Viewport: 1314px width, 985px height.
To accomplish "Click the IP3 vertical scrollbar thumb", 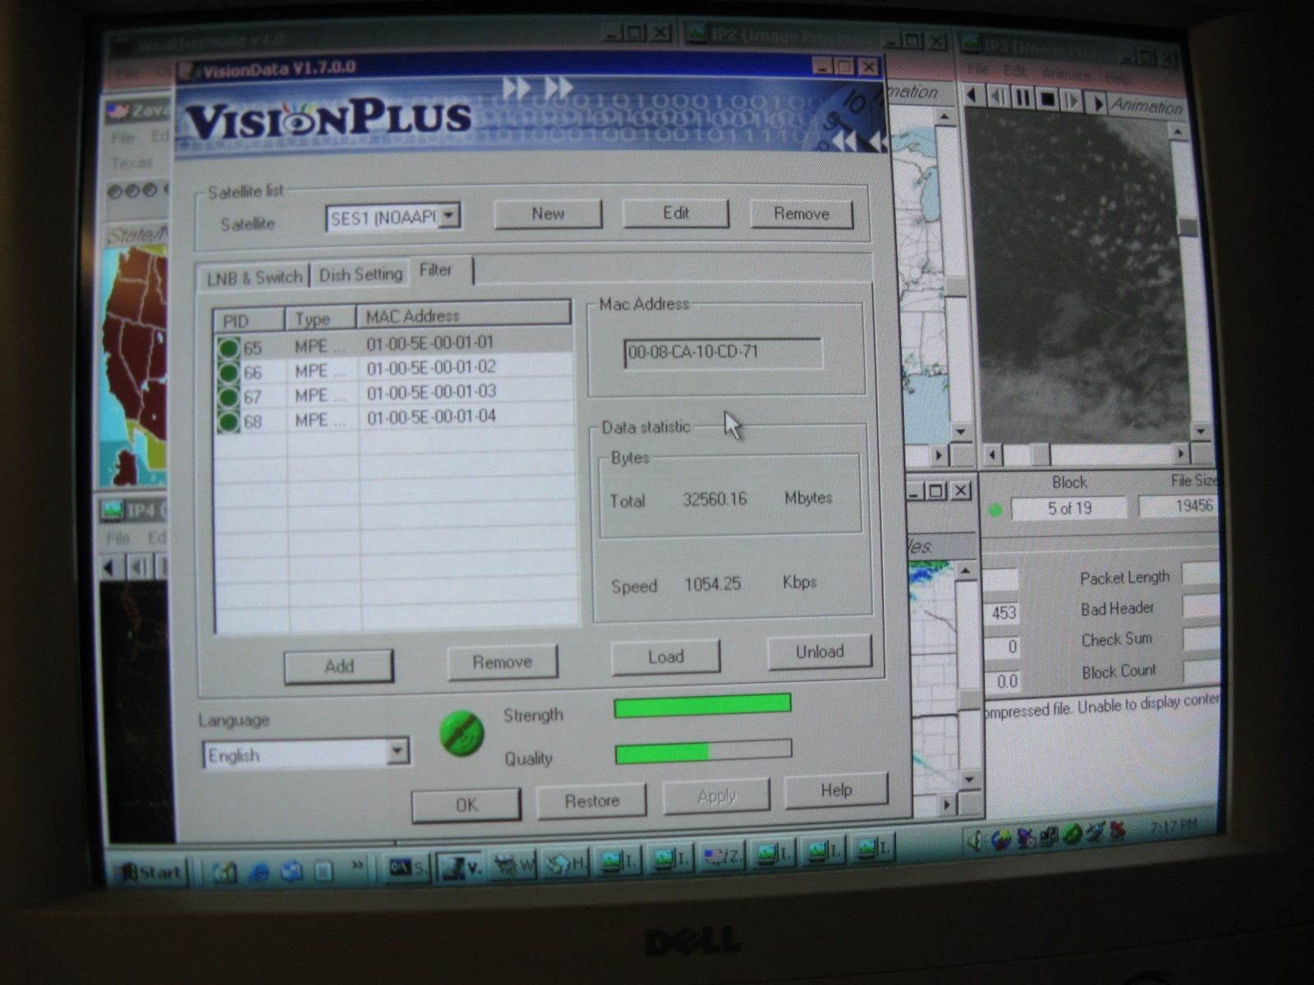I will 1188,227.
